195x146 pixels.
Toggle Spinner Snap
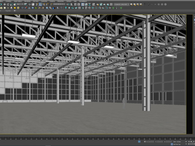[x=47, y=4]
